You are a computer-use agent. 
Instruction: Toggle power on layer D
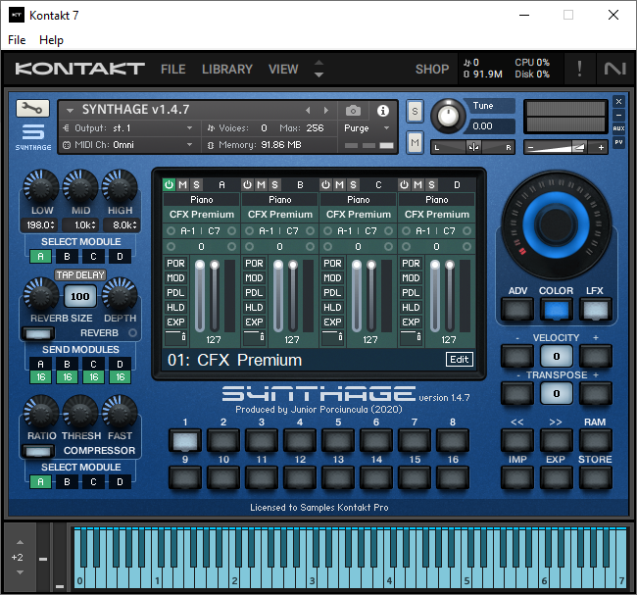(404, 185)
